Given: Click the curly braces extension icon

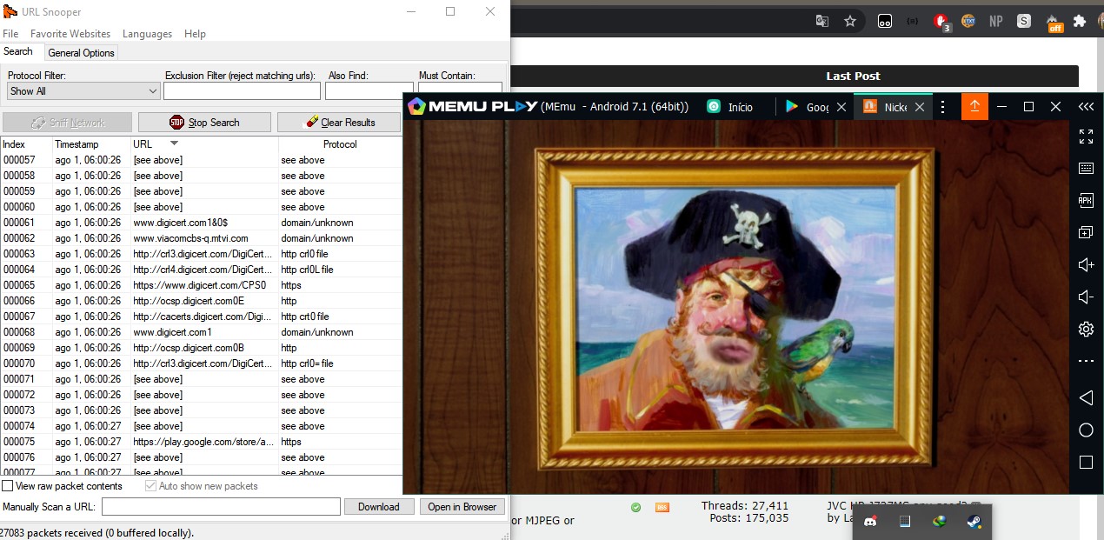Looking at the screenshot, I should [913, 21].
